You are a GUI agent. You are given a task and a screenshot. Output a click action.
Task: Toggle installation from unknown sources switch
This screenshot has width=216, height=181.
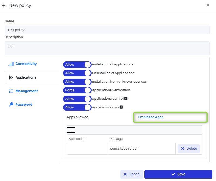click(x=77, y=82)
